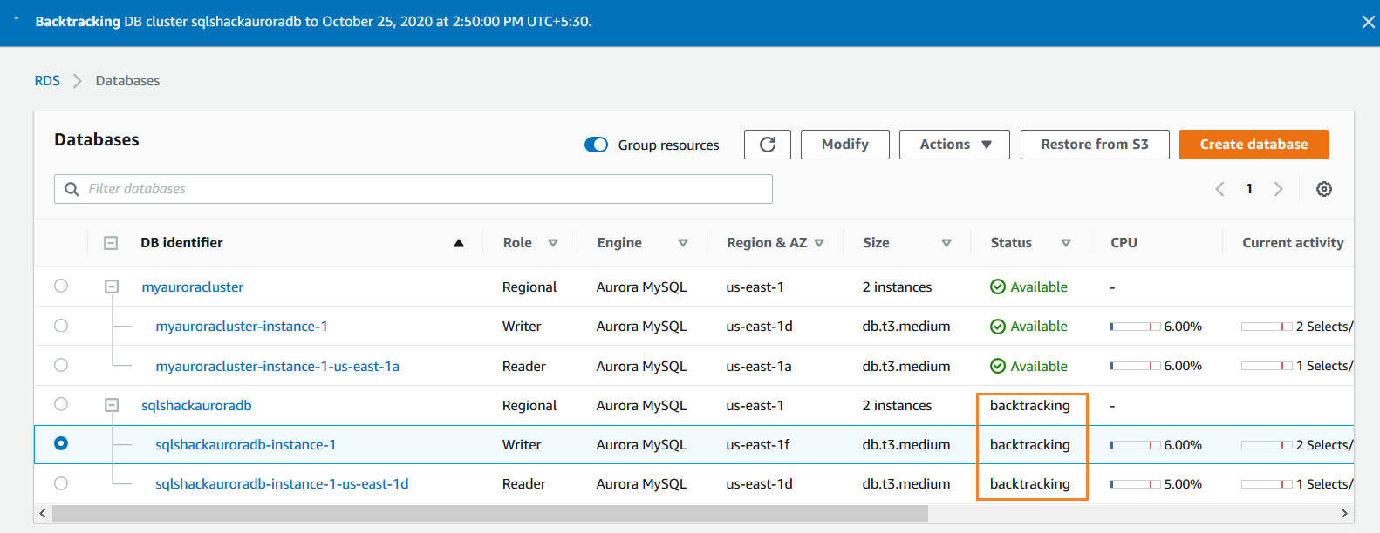Click the Status column sort arrow

pyautogui.click(x=1065, y=243)
